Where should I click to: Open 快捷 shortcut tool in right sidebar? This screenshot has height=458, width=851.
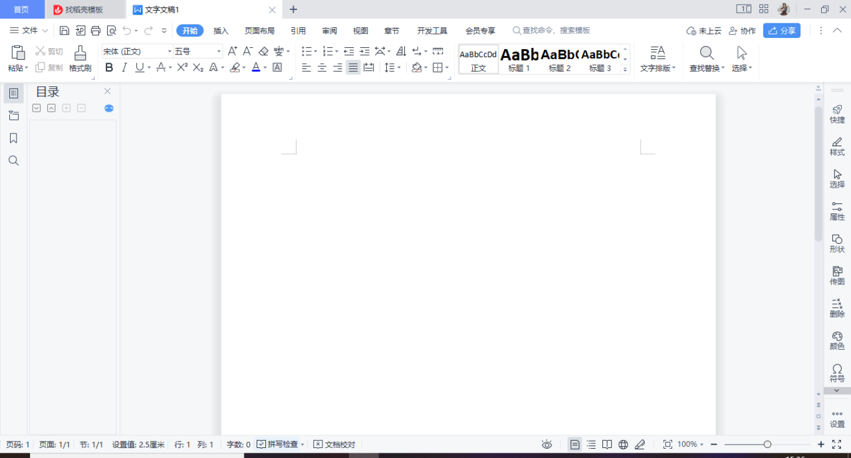[837, 114]
